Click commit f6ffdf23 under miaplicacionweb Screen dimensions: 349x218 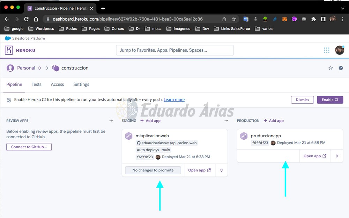145,157
